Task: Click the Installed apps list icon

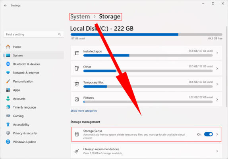Action: tap(77, 53)
